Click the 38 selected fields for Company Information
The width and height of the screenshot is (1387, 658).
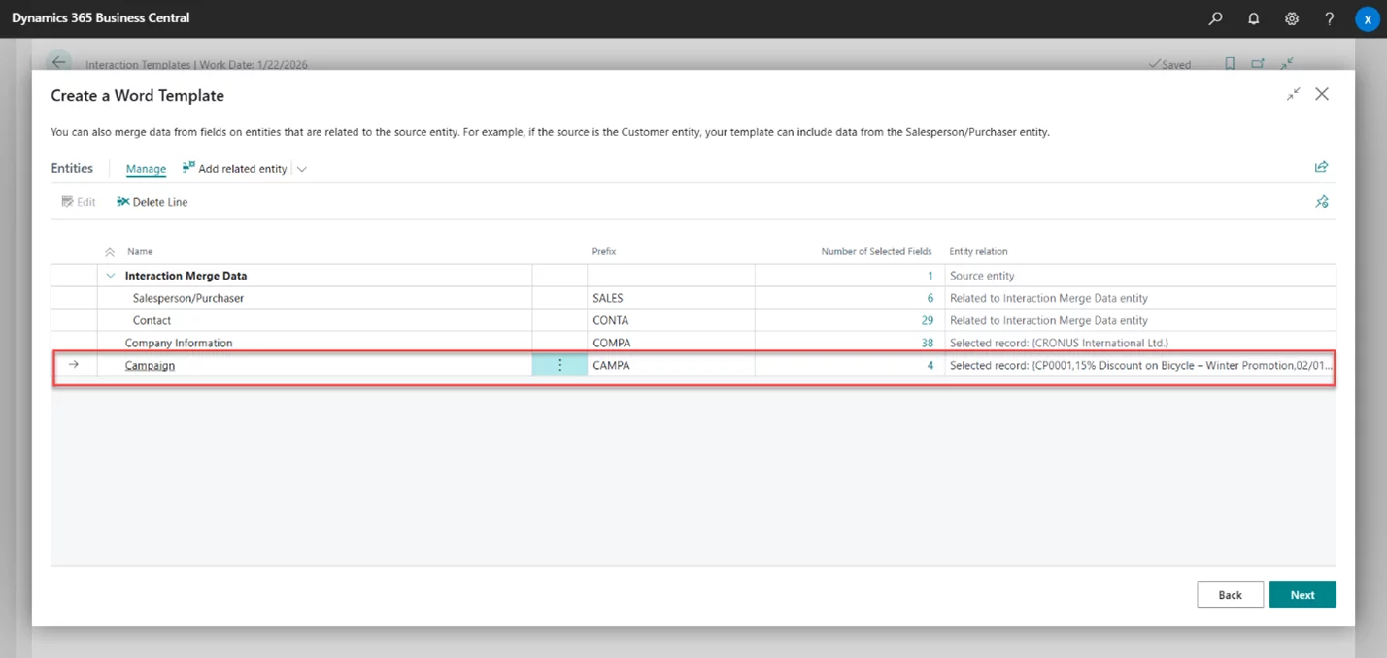(x=927, y=343)
